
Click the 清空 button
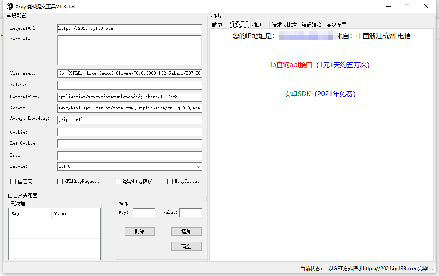pyautogui.click(x=186, y=246)
